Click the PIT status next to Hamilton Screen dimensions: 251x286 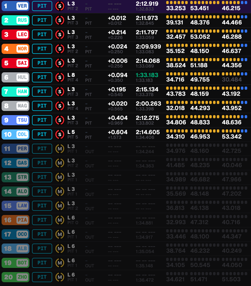(x=42, y=92)
